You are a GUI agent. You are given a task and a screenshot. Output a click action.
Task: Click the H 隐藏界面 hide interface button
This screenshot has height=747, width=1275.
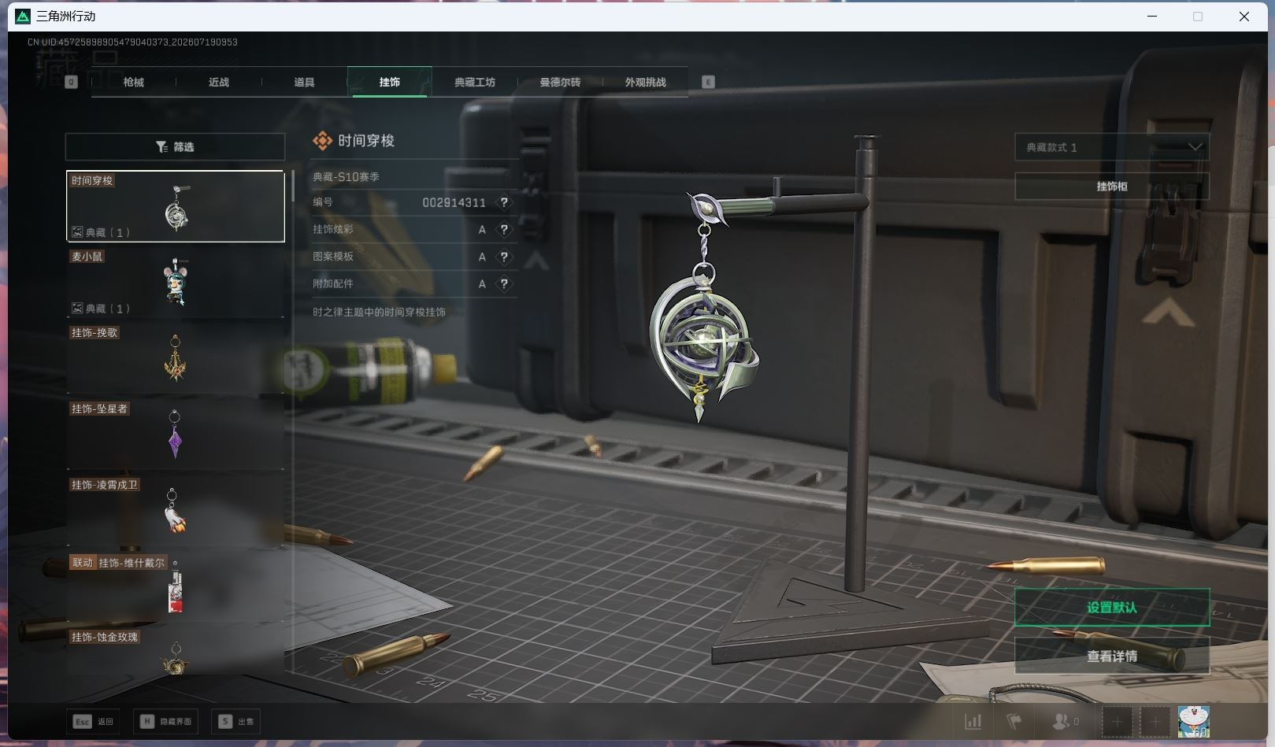point(166,721)
